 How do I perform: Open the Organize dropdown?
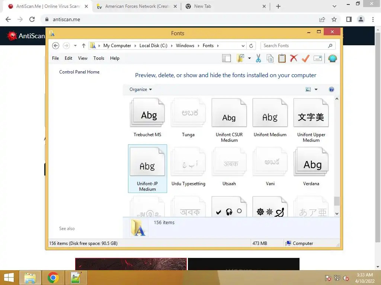[141, 89]
